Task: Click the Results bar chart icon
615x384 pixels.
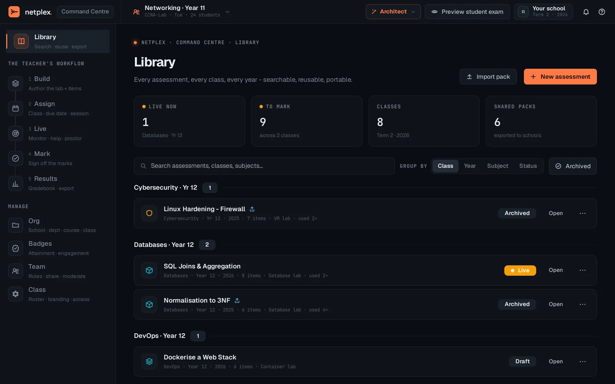Action: click(15, 183)
